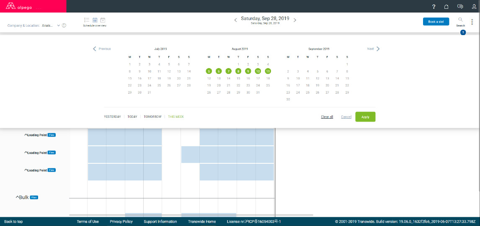The height and width of the screenshot is (226, 480).
Task: Choose the TODAY shortcut
Action: (132, 117)
